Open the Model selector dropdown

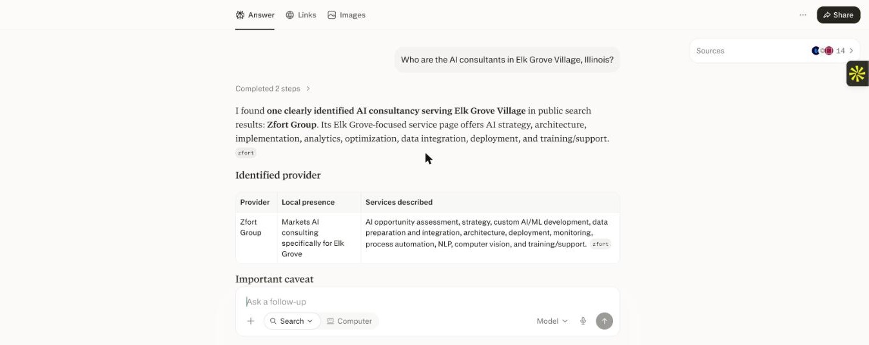point(552,321)
